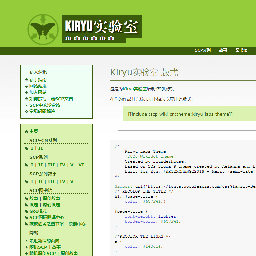
Task: Open the 故事 top navigation menu
Action: pyautogui.click(x=223, y=50)
